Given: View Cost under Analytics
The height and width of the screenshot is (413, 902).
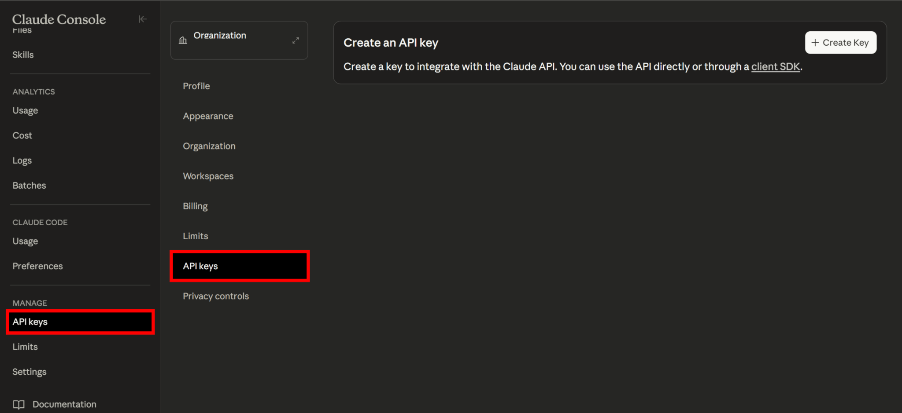Looking at the screenshot, I should (x=22, y=135).
